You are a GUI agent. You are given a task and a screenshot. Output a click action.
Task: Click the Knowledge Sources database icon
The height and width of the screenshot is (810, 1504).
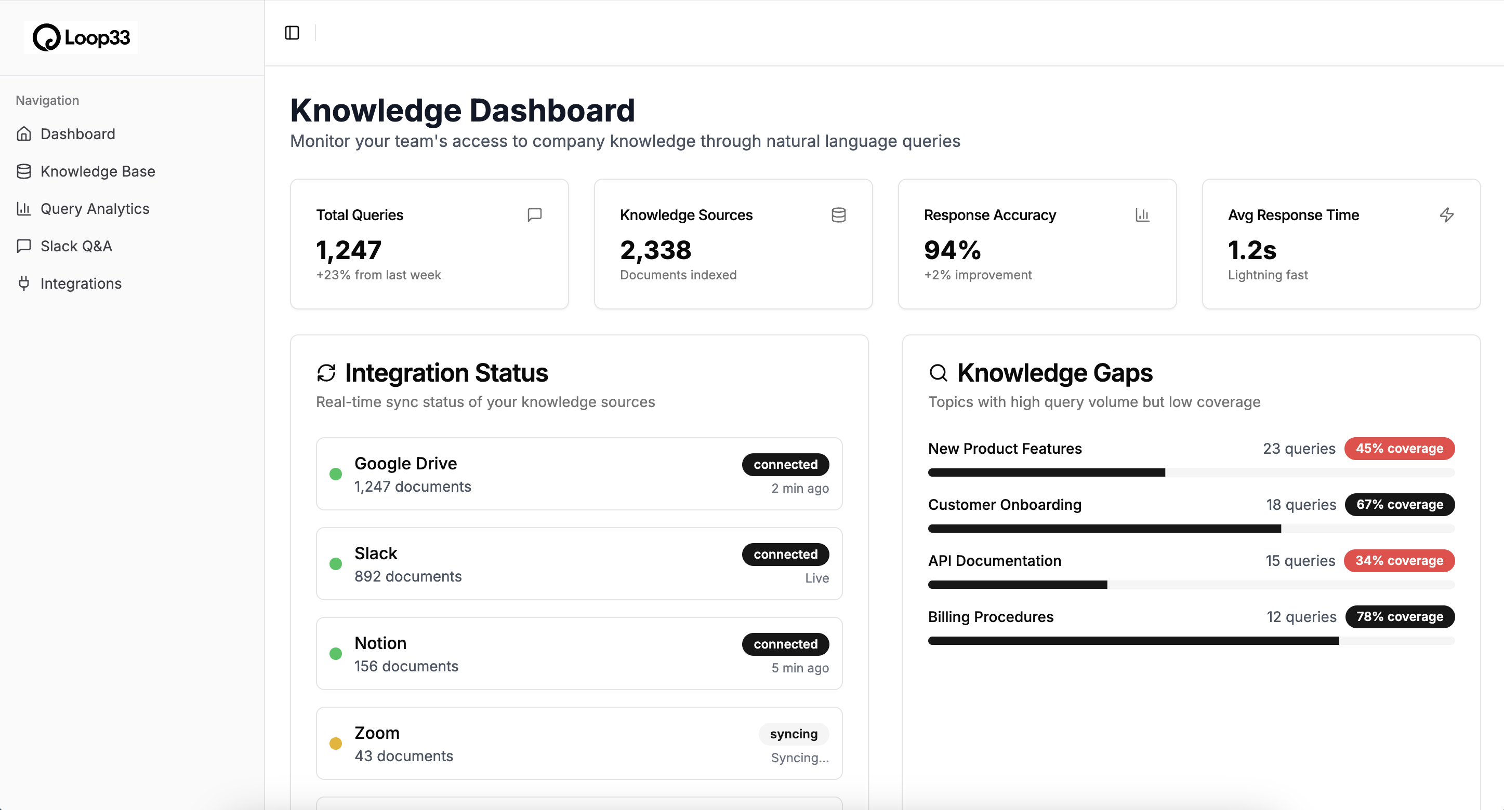(838, 214)
